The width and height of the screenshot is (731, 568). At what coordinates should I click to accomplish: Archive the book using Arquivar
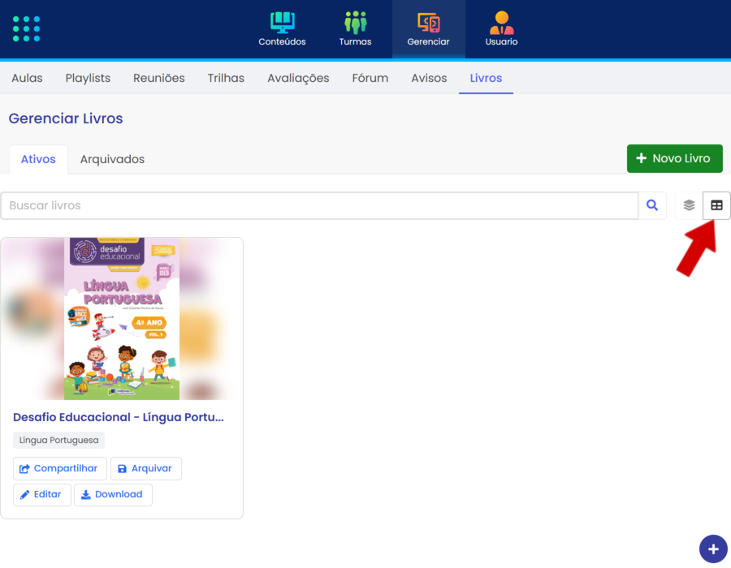click(145, 469)
